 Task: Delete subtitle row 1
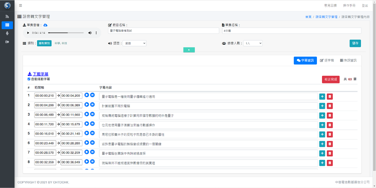(x=330, y=96)
